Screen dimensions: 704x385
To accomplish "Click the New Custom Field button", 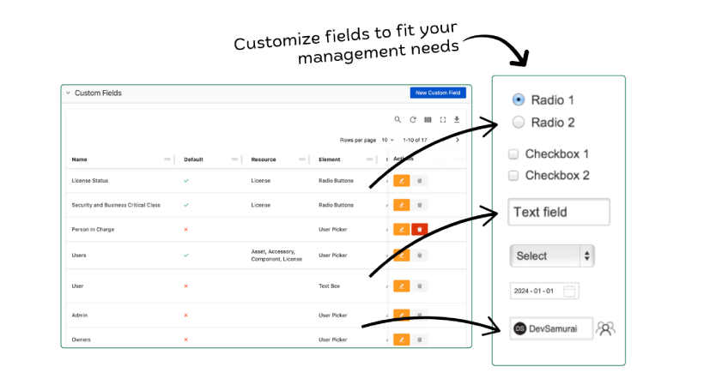I will [x=438, y=93].
